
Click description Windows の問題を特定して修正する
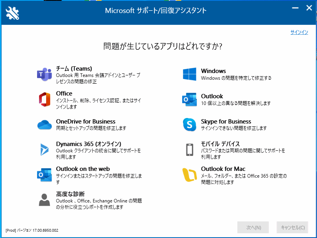click(236, 78)
